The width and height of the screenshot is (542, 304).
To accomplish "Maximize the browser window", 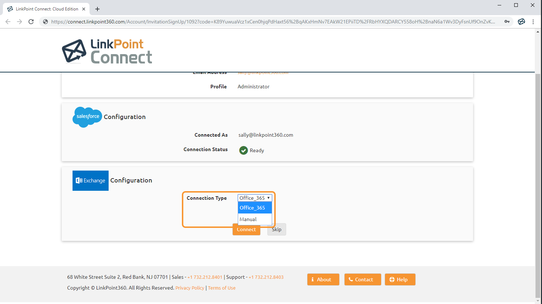I will pyautogui.click(x=516, y=5).
